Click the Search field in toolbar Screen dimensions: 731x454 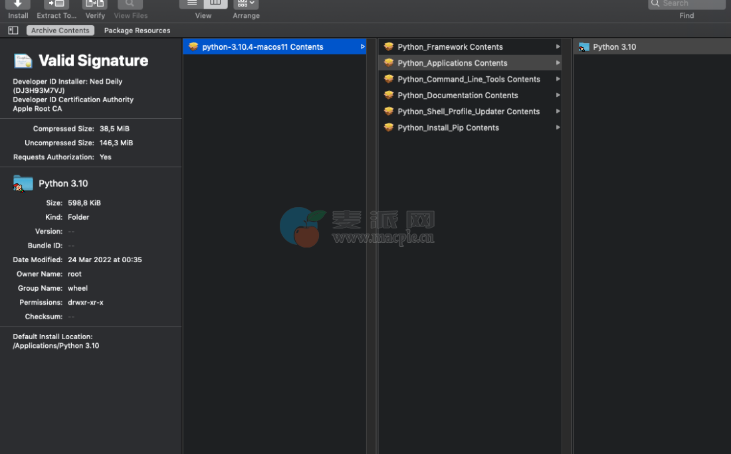(x=686, y=4)
